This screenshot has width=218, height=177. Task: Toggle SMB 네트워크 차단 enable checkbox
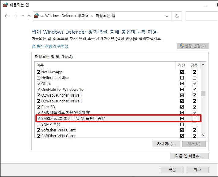coord(39,112)
